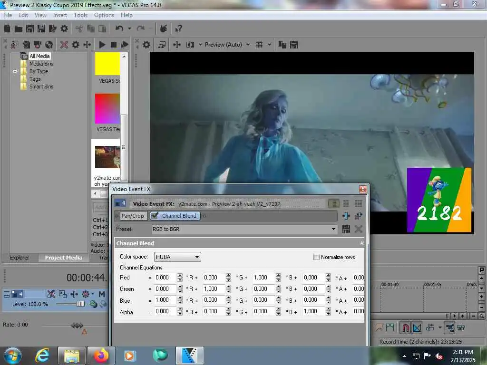Screen dimensions: 487x365
Task: Toggle the Channel Blend effect checkbox
Action: click(155, 215)
